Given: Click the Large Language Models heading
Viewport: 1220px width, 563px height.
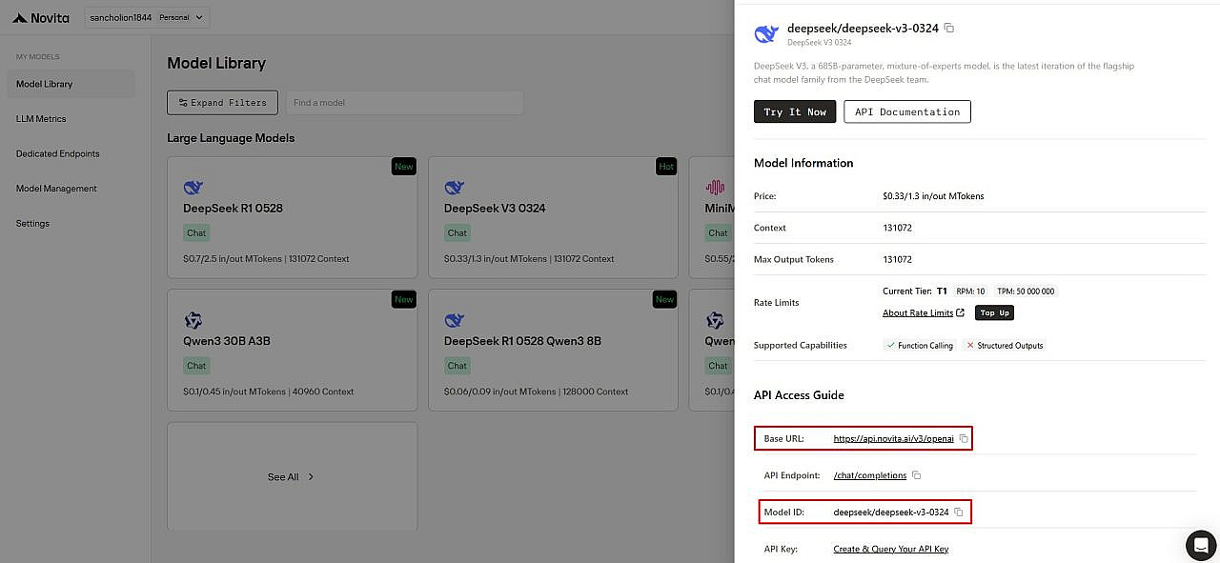Looking at the screenshot, I should 231,138.
